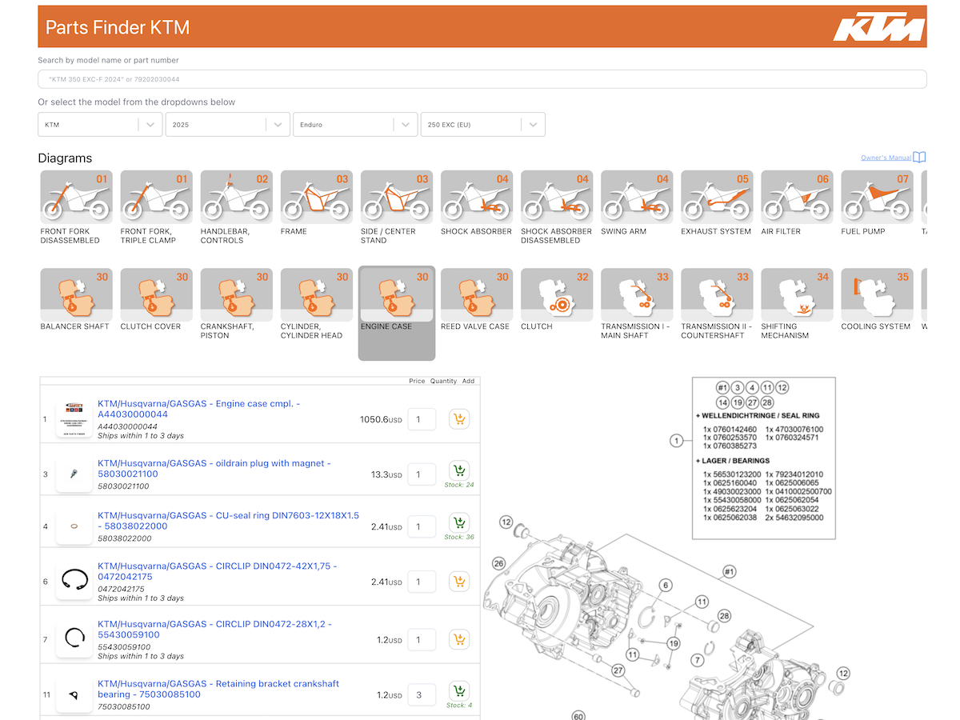
Task: Open the Retaining bracket crankshaft bearing link
Action: click(218, 689)
